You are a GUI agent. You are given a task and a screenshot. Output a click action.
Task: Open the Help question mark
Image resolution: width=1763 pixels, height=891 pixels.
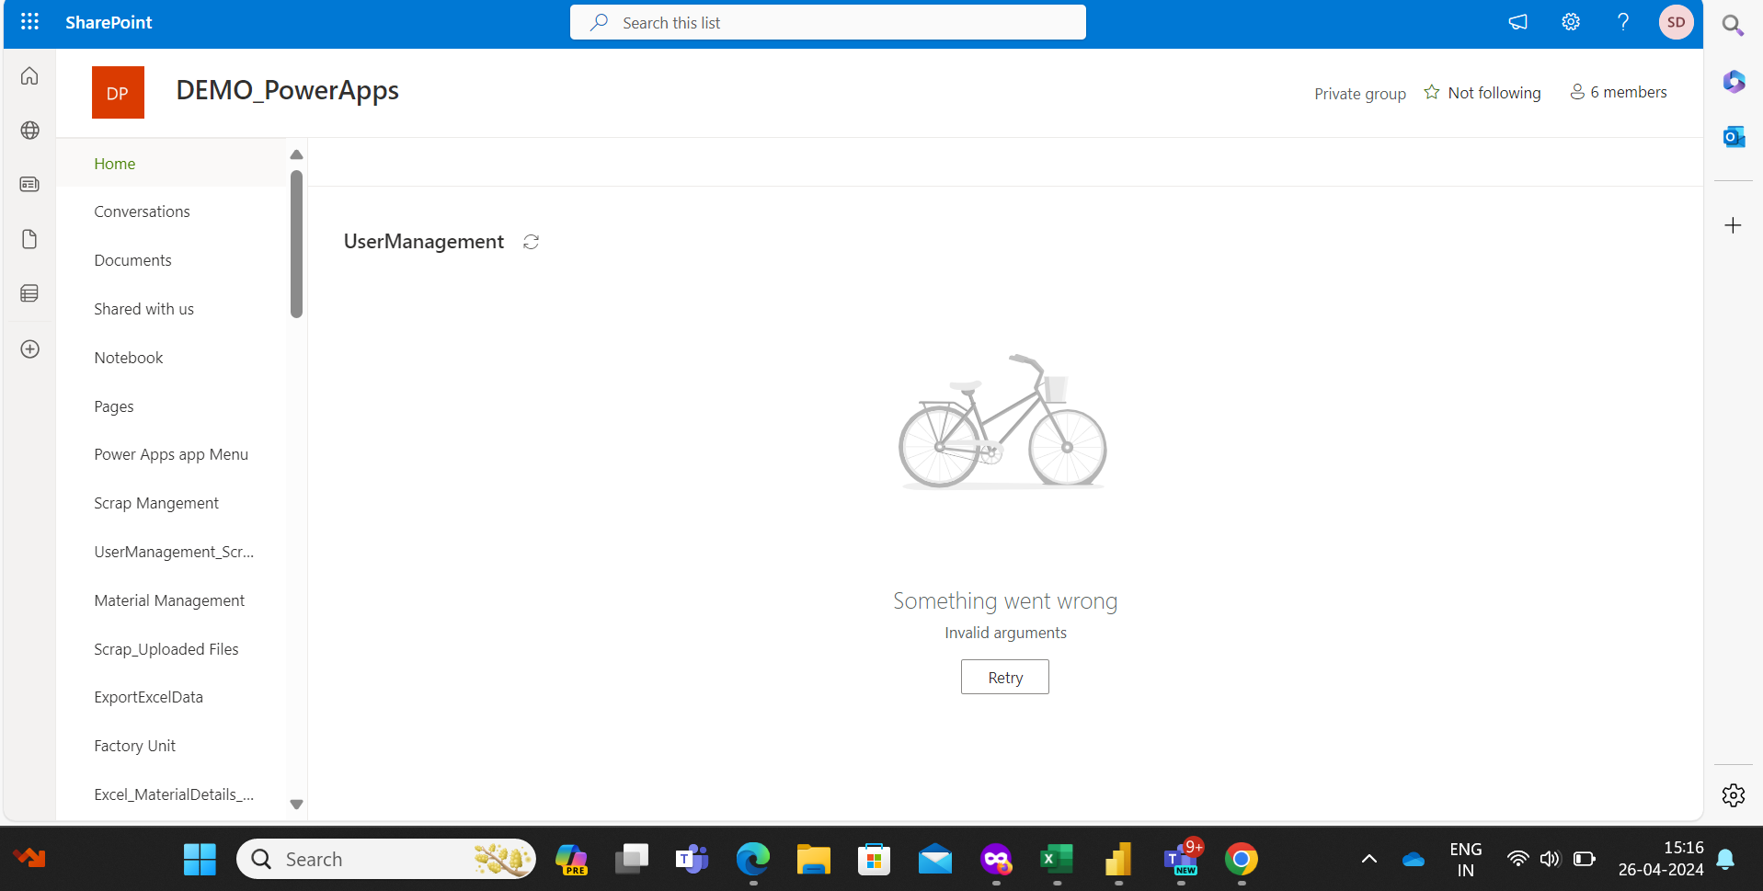point(1622,21)
